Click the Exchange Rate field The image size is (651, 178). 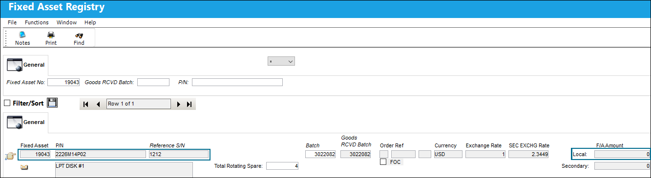[485, 155]
